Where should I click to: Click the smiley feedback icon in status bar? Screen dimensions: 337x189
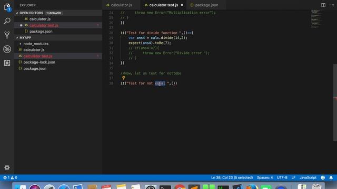pos(323,177)
